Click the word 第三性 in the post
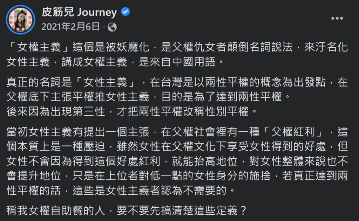Image resolution: width=359 pixels, height=221 pixels. tap(89, 112)
